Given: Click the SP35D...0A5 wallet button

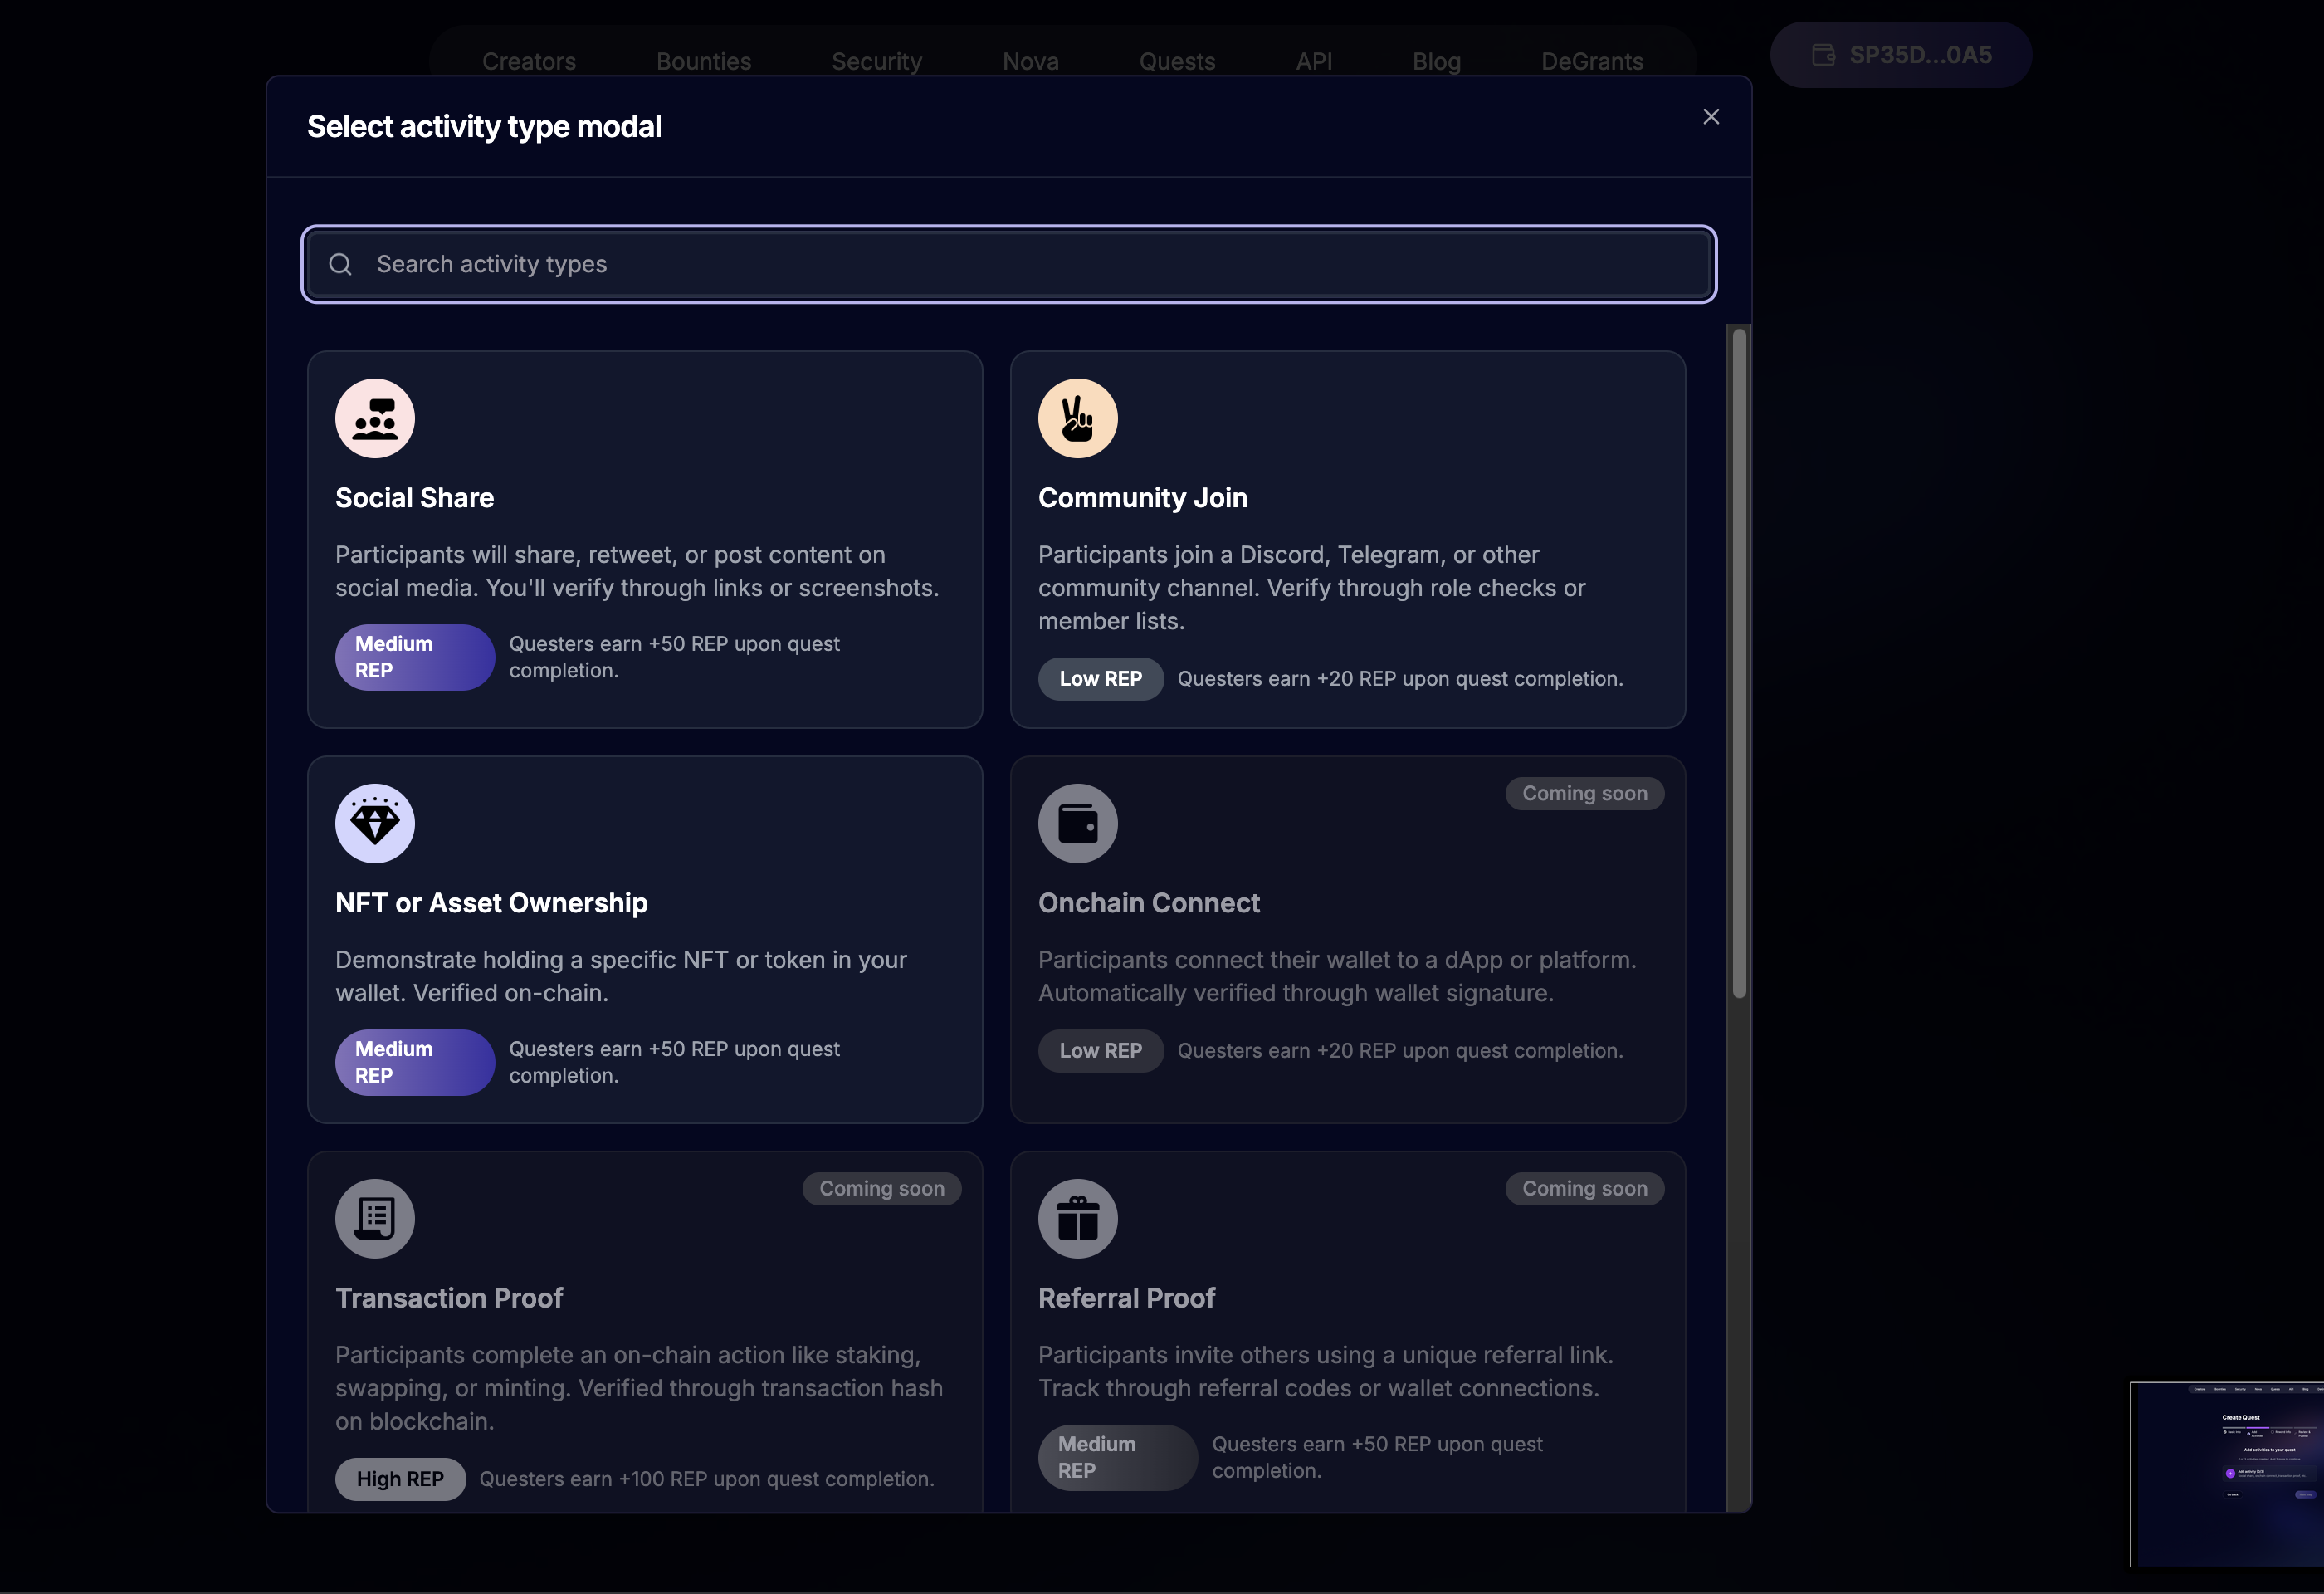Looking at the screenshot, I should (x=1901, y=55).
